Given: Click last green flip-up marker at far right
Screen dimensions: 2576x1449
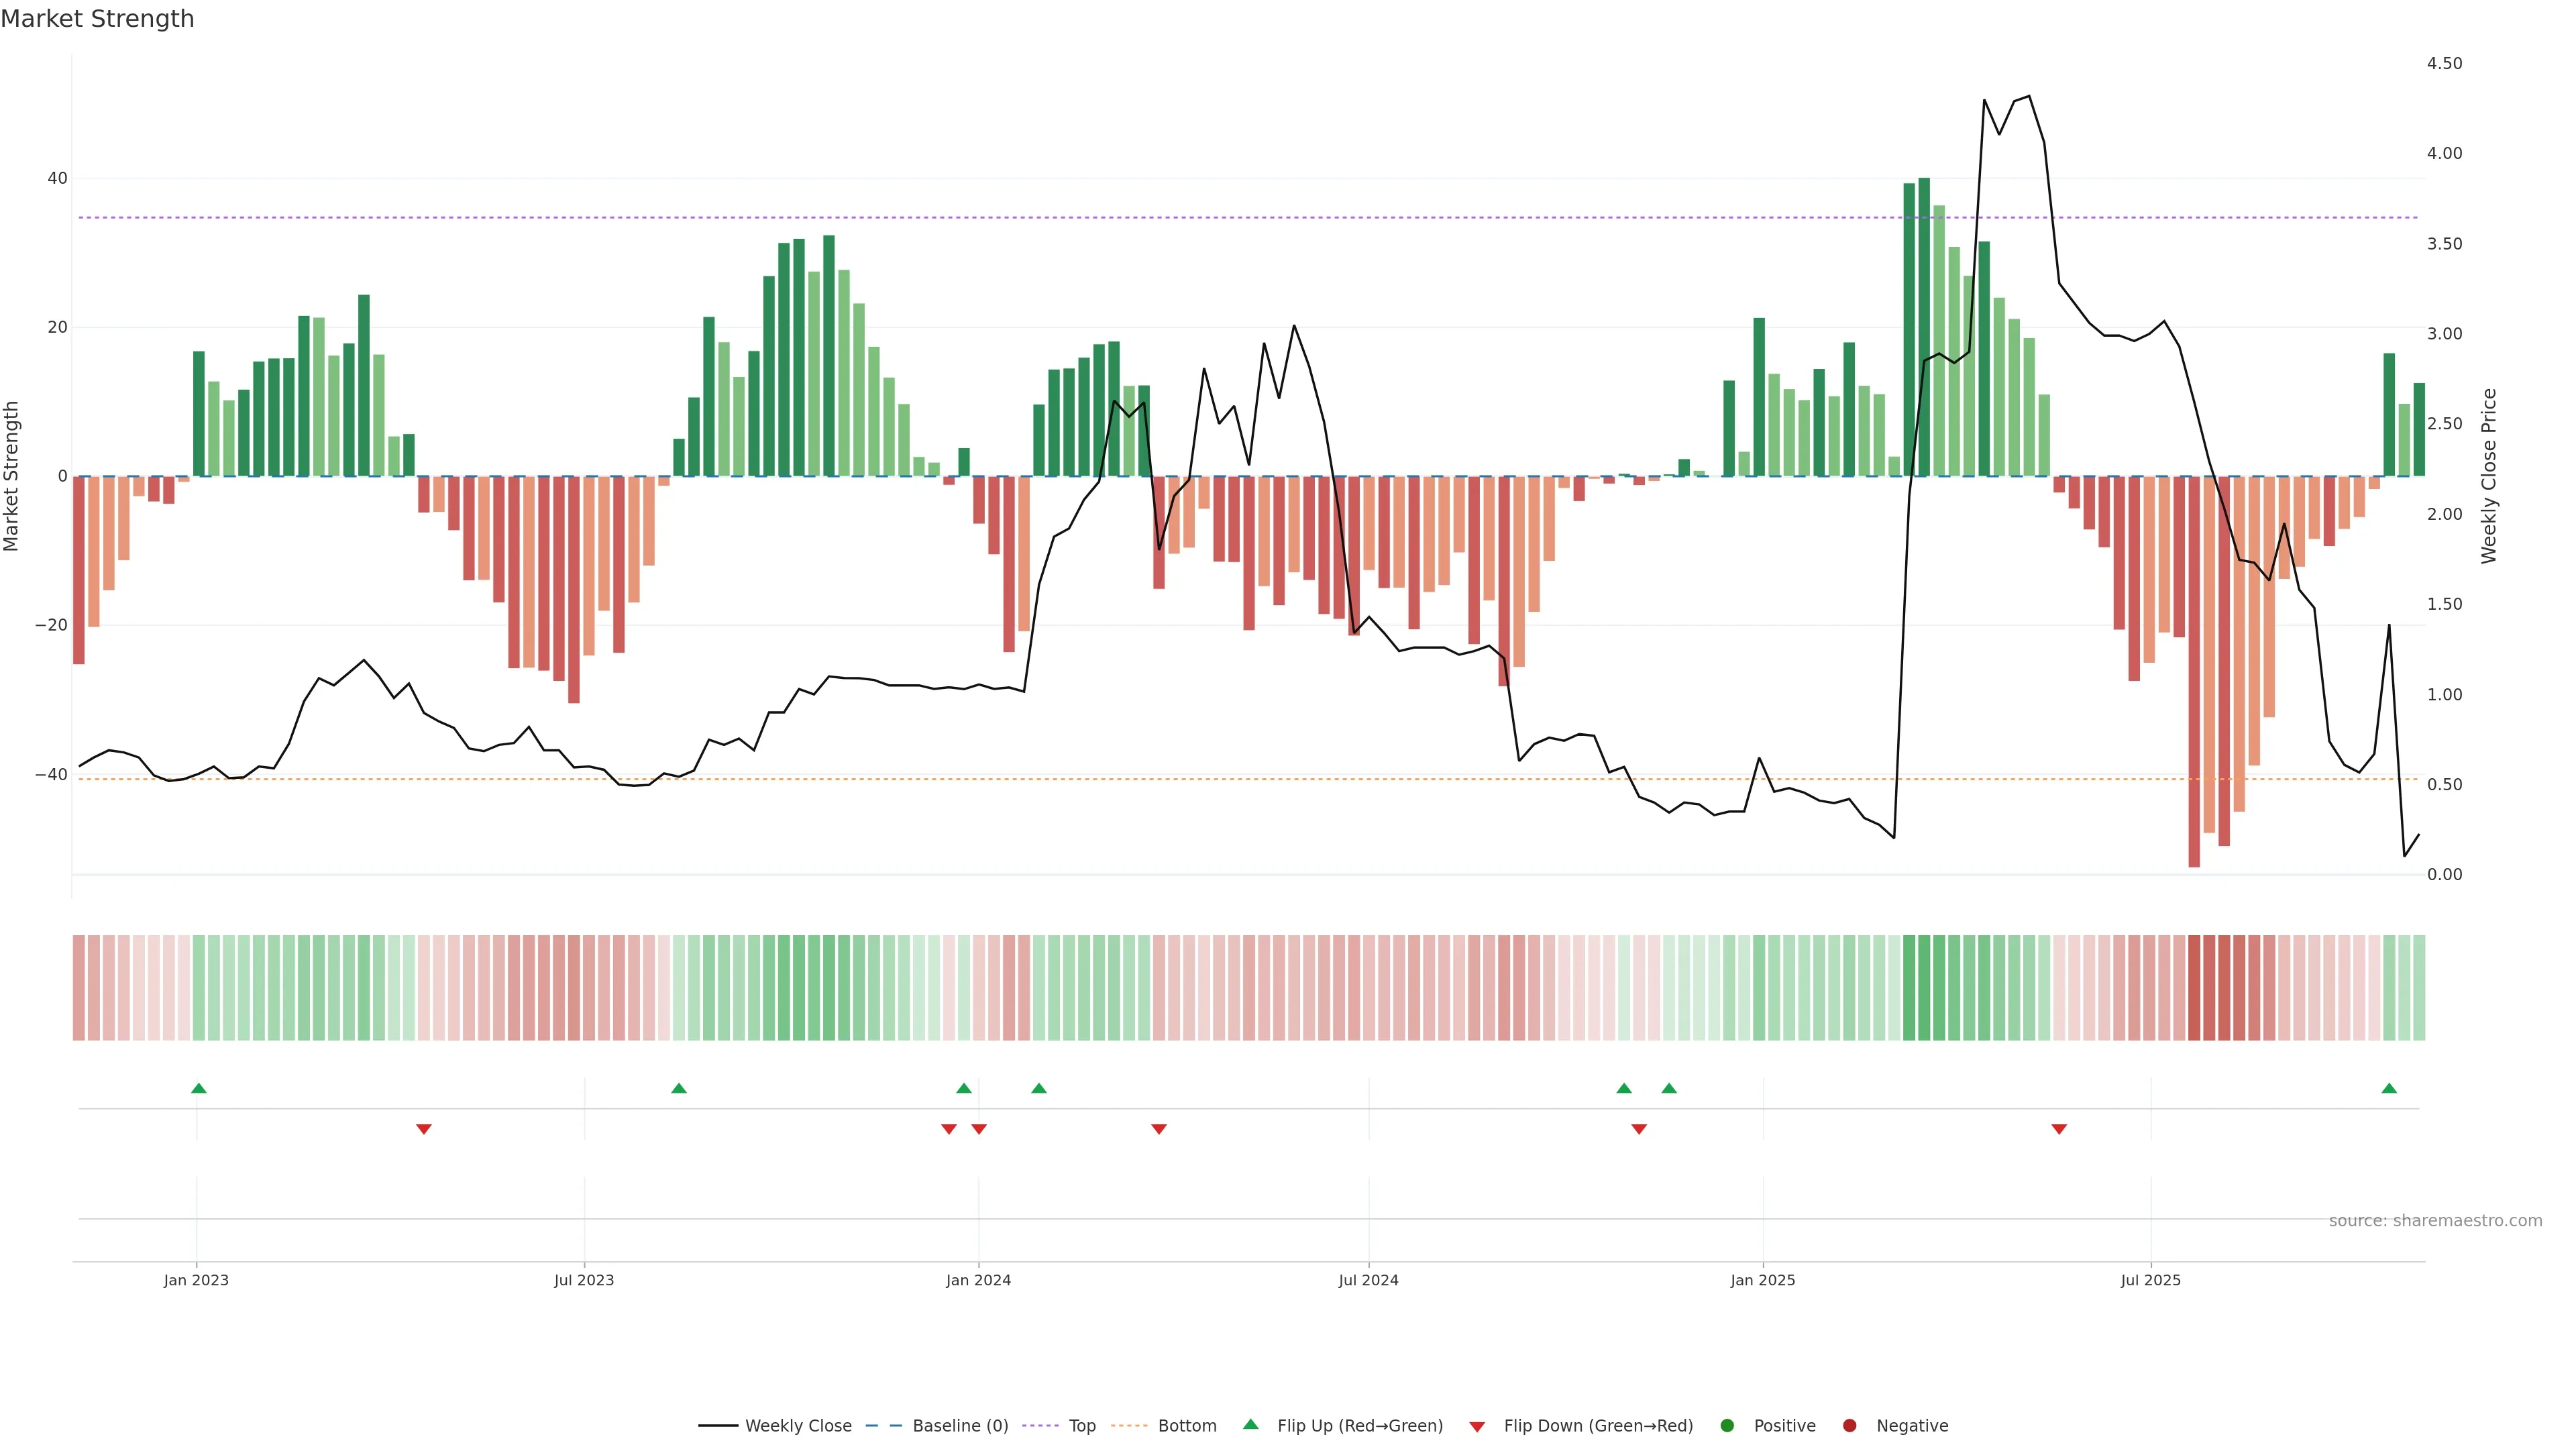Looking at the screenshot, I should pos(2389,1088).
